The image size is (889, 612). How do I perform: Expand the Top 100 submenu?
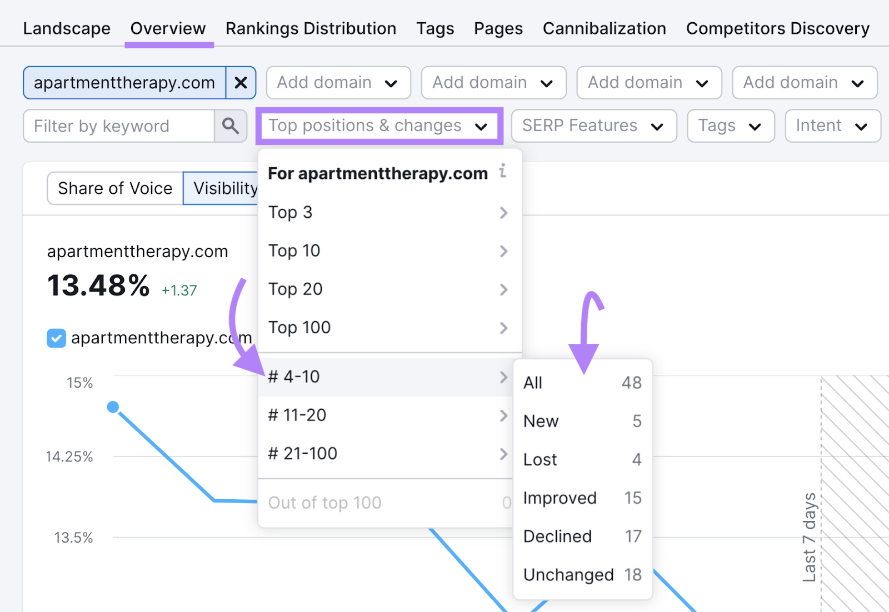tap(389, 328)
